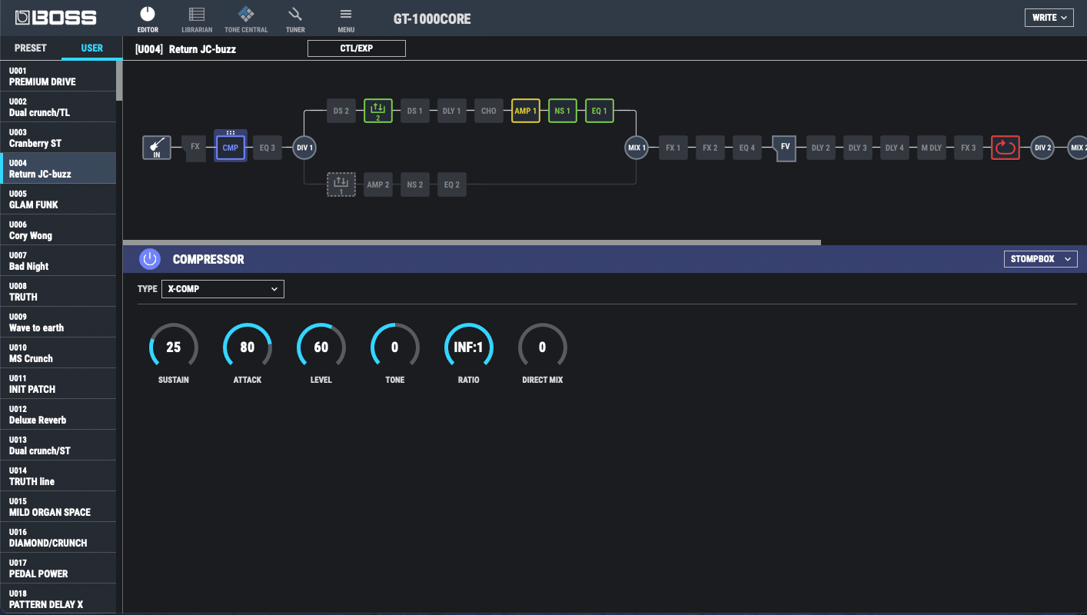The height and width of the screenshot is (615, 1087).
Task: Select patch U007 Bad Night
Action: pyautogui.click(x=58, y=261)
